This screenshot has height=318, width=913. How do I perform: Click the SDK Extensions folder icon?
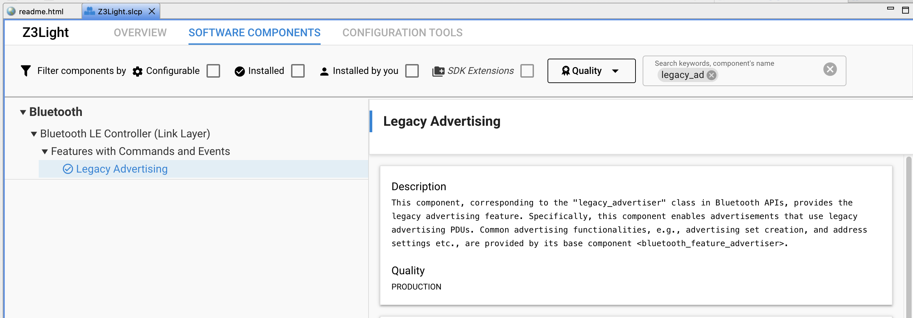(438, 72)
